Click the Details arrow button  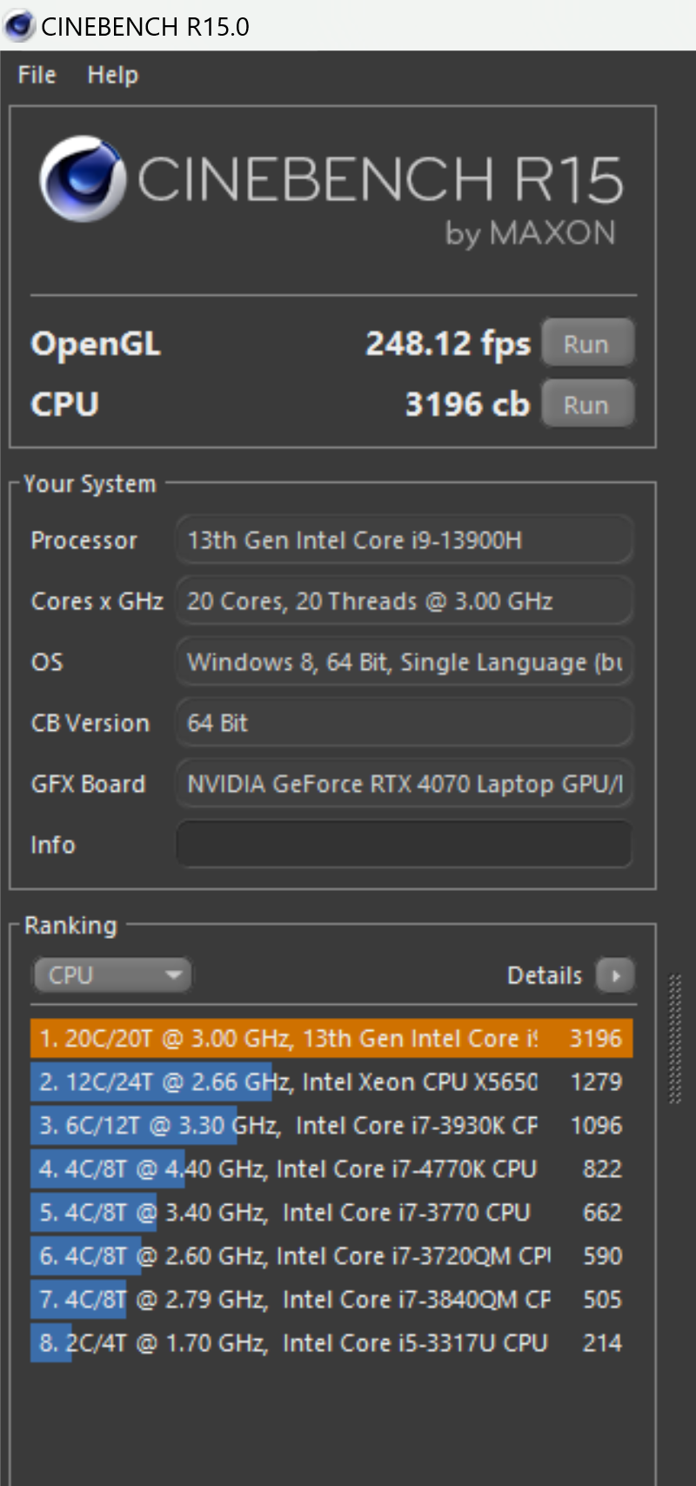tap(615, 975)
